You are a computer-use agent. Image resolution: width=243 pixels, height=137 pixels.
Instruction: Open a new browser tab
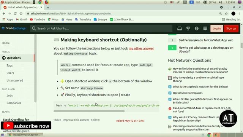pos(48,7)
